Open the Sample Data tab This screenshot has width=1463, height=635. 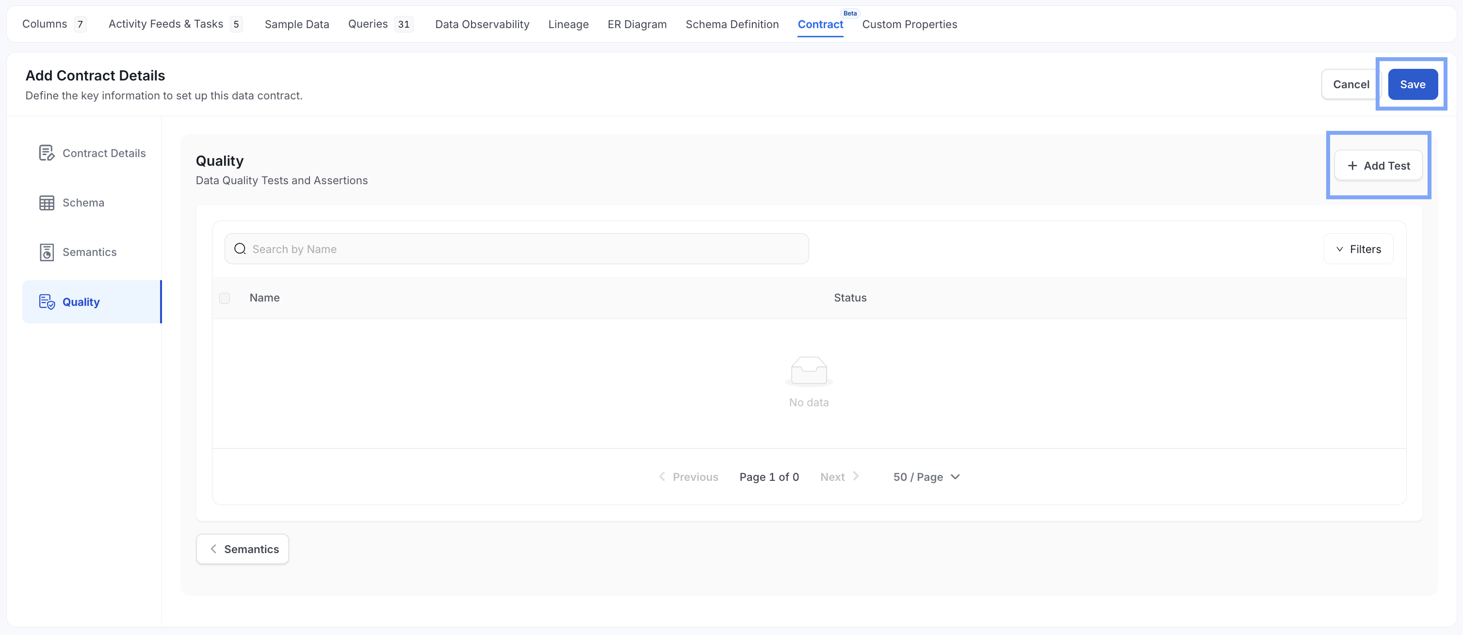tap(296, 24)
